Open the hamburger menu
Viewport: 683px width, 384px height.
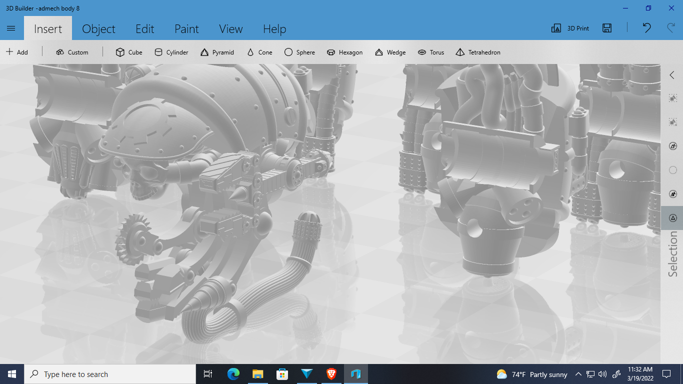[x=11, y=28]
